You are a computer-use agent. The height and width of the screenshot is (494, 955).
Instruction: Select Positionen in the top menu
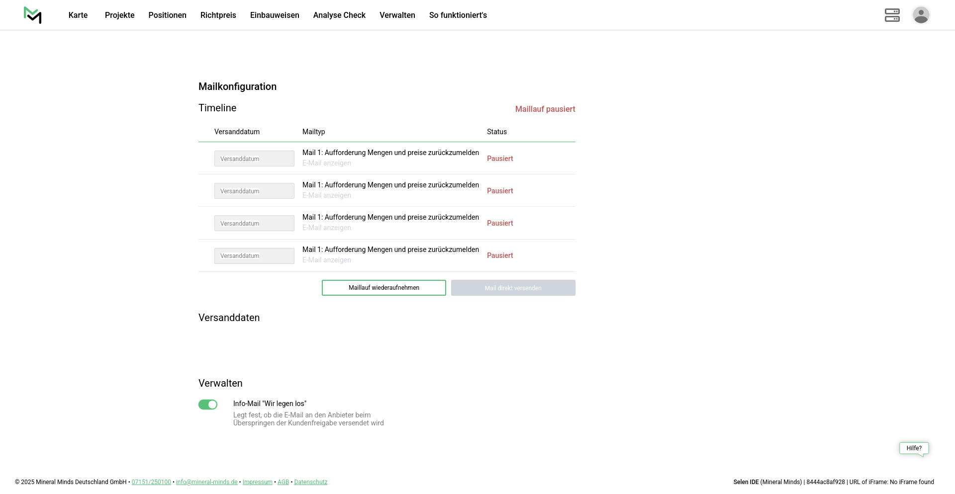[167, 15]
